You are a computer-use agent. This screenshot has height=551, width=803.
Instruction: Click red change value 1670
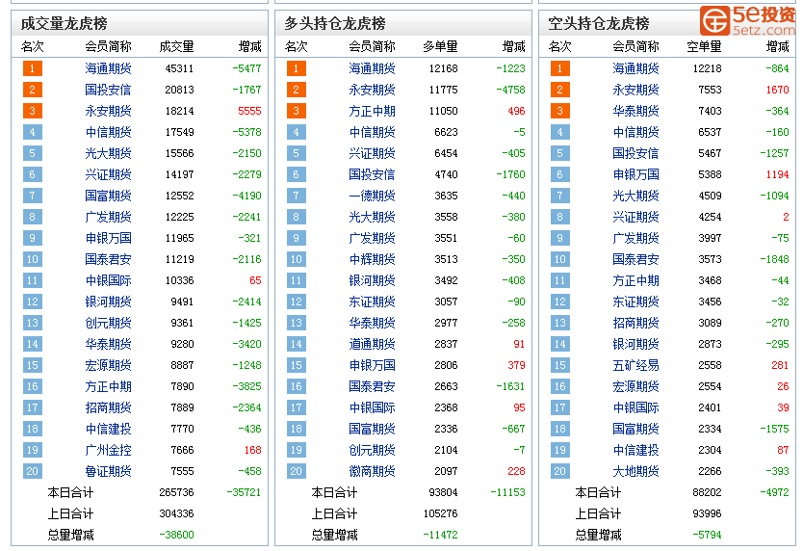click(x=777, y=90)
